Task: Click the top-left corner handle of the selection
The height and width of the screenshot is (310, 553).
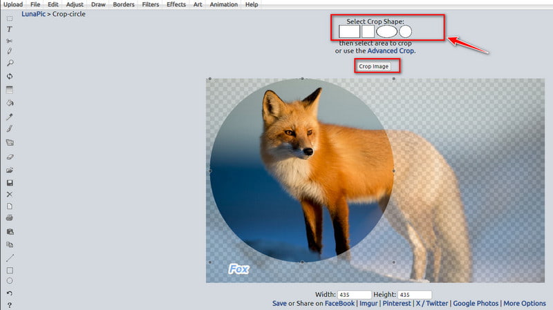Action: [x=210, y=79]
